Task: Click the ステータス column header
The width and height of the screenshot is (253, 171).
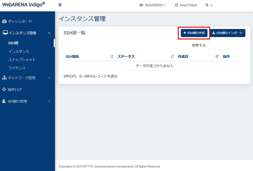Action: coord(126,56)
